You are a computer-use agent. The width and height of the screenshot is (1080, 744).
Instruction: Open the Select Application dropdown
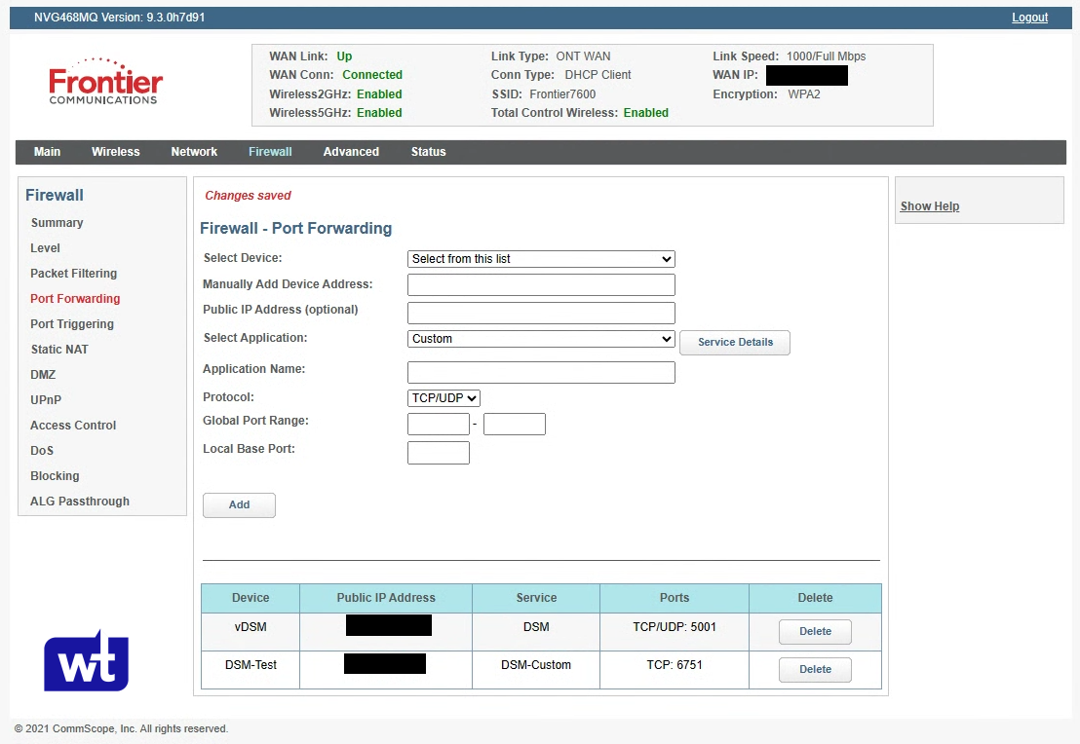pyautogui.click(x=540, y=339)
